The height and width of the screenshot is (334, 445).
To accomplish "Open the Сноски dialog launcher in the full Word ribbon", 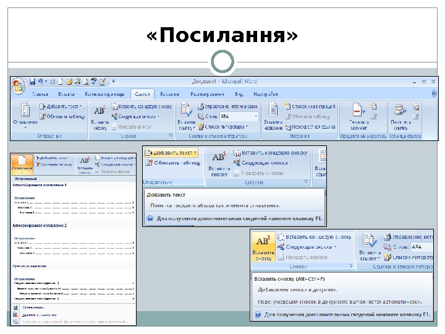I will [x=171, y=135].
